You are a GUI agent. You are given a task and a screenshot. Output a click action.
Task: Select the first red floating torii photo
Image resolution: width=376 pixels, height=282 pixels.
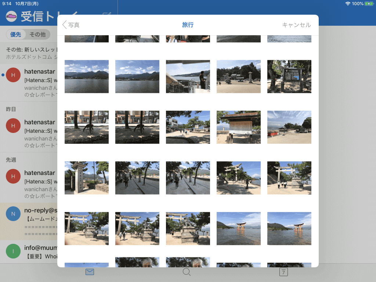tap(239, 228)
